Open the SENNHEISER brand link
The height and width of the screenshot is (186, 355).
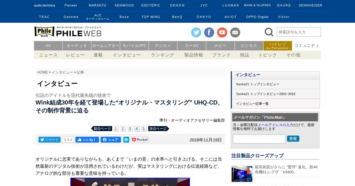coord(311,5)
